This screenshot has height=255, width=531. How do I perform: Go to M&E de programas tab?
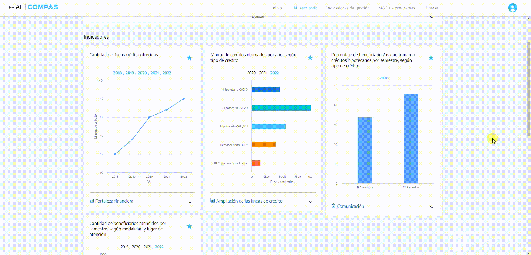click(397, 8)
